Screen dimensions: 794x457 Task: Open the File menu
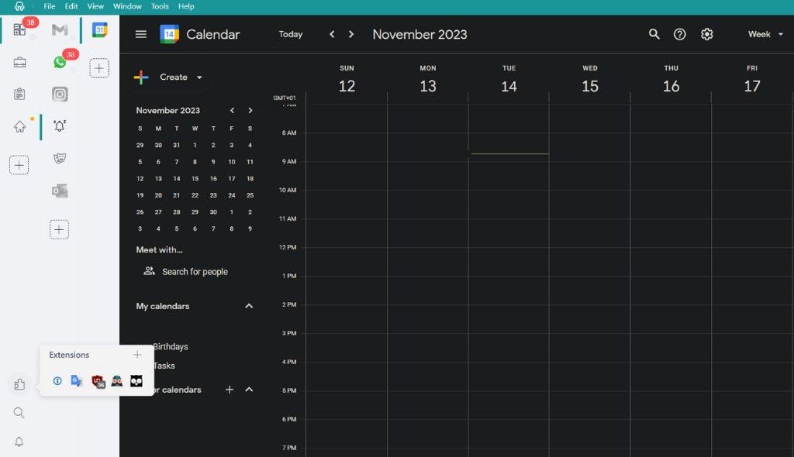50,6
